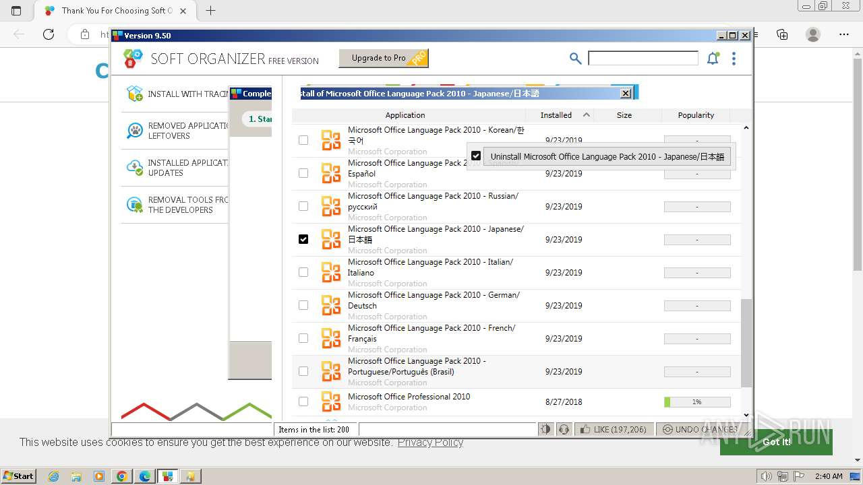Click Upgrade to Pro button
Image resolution: width=863 pixels, height=485 pixels.
point(383,58)
